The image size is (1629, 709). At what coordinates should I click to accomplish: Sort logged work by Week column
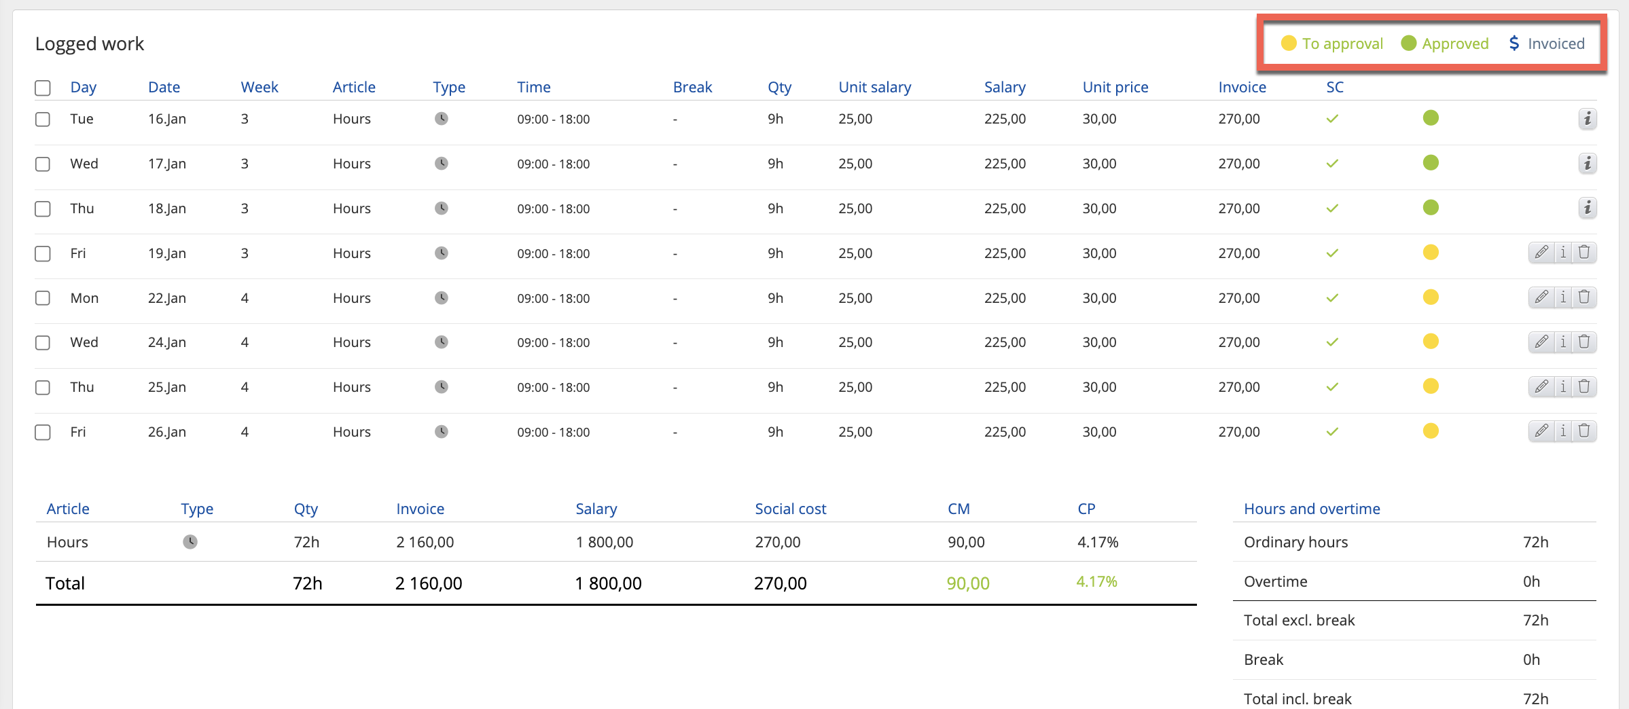(259, 87)
